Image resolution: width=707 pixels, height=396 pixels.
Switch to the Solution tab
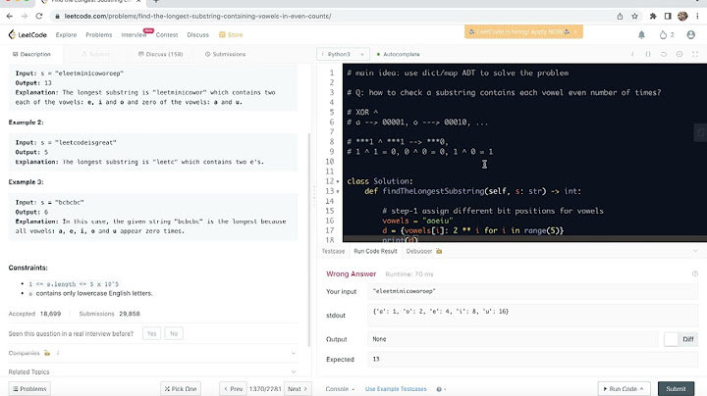[95, 54]
